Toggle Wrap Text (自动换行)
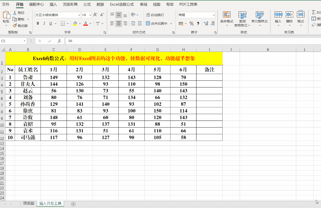321x208 pixels. point(155,15)
